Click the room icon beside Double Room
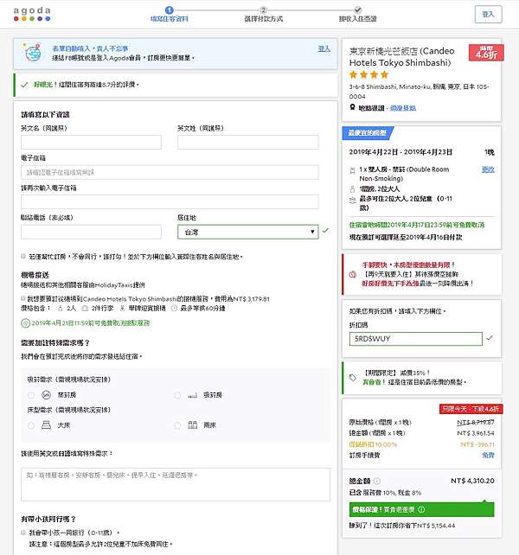This screenshot has width=519, height=555. click(x=353, y=170)
